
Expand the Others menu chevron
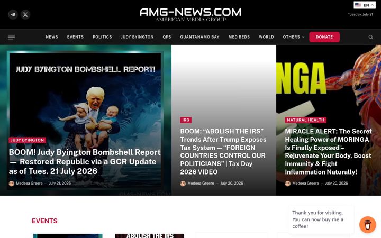[303, 37]
